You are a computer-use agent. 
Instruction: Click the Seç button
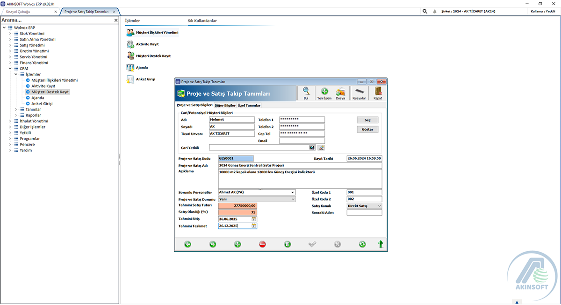click(x=367, y=120)
